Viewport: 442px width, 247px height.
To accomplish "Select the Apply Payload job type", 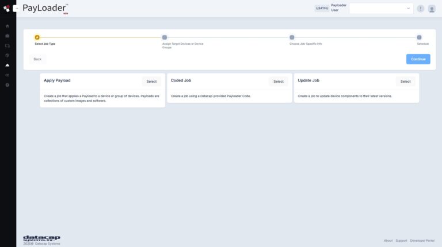I will 151,82.
